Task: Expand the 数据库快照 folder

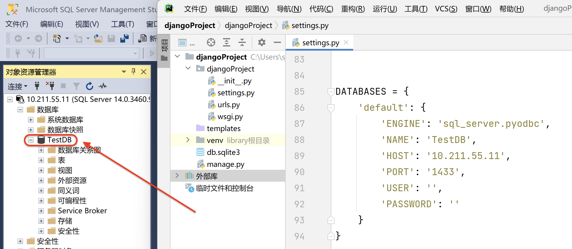Action: (31, 130)
